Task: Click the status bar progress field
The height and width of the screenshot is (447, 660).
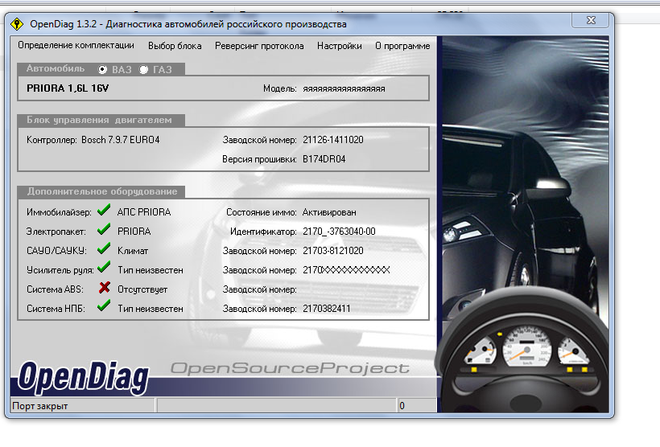Action: (277, 406)
